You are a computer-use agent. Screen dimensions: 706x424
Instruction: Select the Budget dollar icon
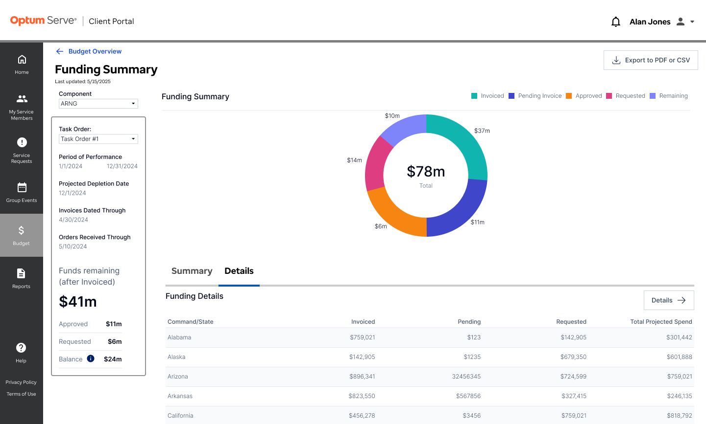pyautogui.click(x=21, y=230)
